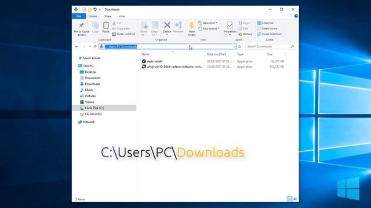Click the Rename ribbon icon
Viewport: 371px width, 208px height.
[x=178, y=25]
